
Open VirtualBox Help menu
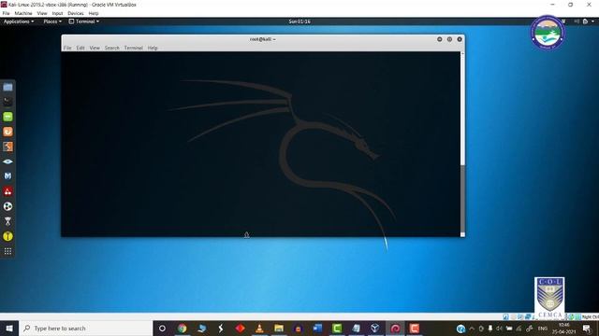[x=94, y=13]
